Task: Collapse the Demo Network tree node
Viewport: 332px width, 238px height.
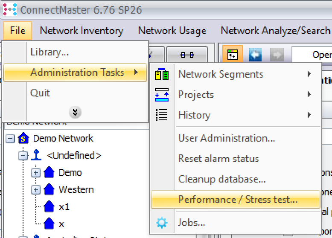Action: (10, 139)
